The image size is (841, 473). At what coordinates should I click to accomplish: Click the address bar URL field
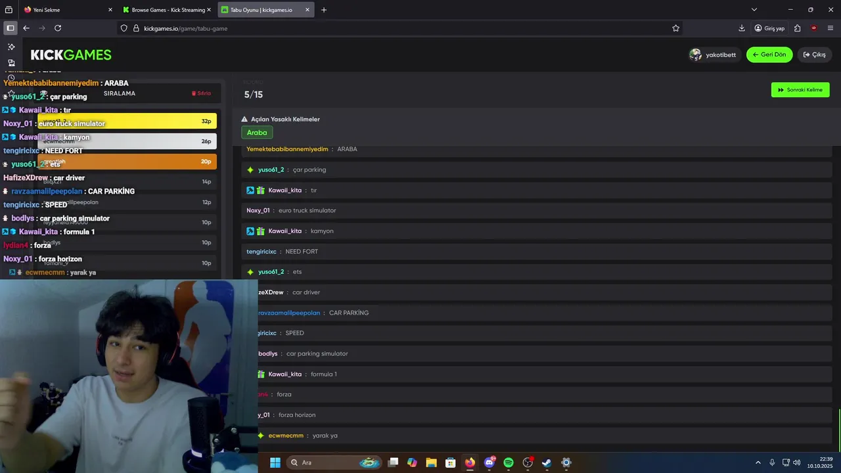[x=401, y=28]
